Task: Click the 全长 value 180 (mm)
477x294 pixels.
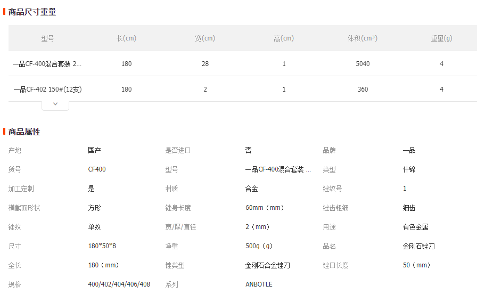Action: [x=103, y=265]
